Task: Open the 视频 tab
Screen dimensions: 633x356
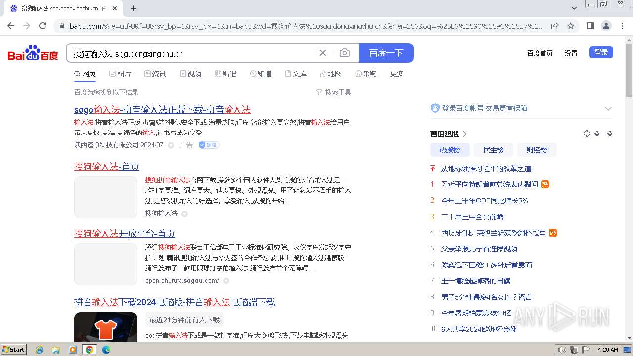Action: click(x=190, y=74)
